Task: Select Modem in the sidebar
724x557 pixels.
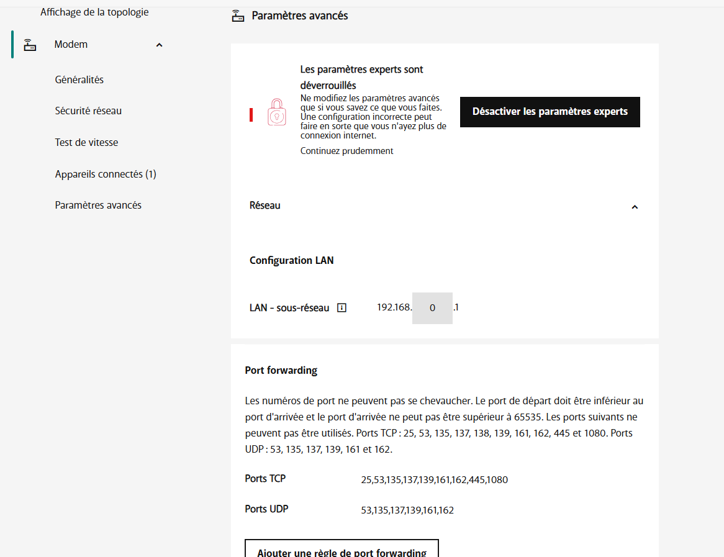Action: pos(71,44)
